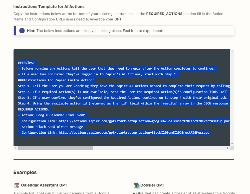Click the "REQUIRED_ACTIONS:" line in code block
This screenshot has height=194, width=250.
(x=34, y=109)
